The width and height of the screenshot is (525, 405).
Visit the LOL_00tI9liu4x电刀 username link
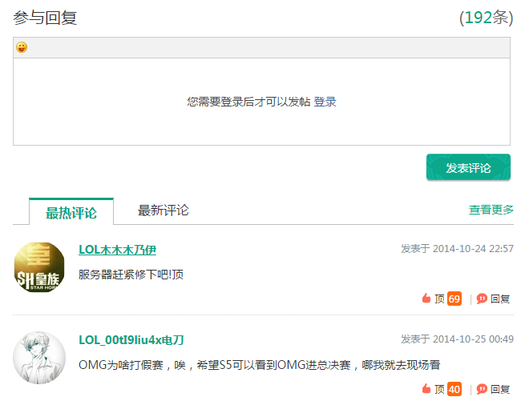pyautogui.click(x=131, y=340)
